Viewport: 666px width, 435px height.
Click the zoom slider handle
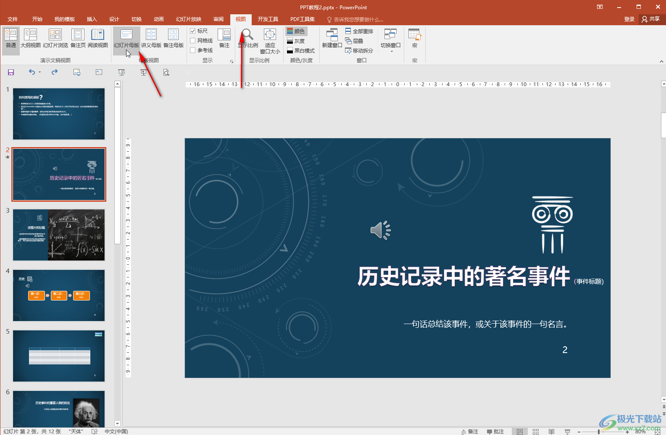(599, 432)
